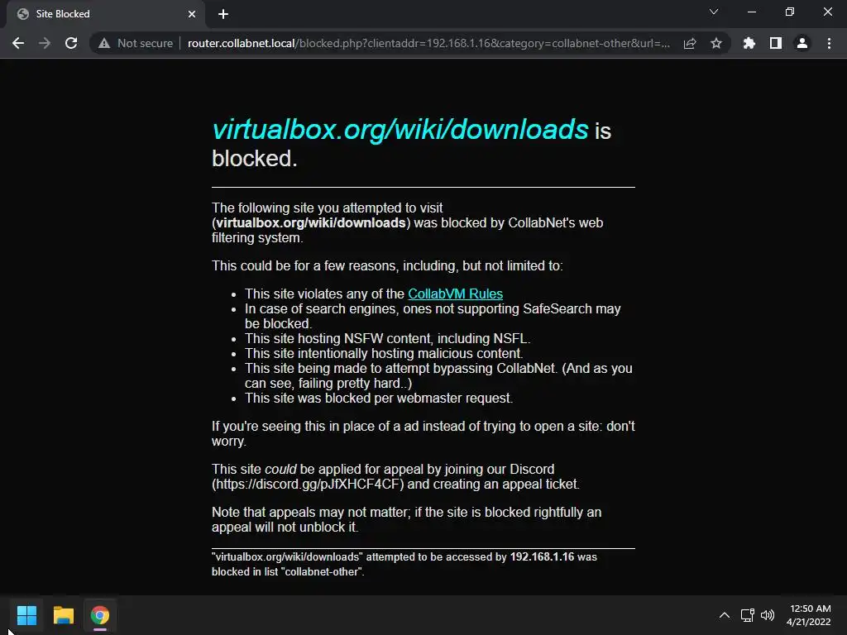
Task: Open the volume speaker icon
Action: (767, 615)
